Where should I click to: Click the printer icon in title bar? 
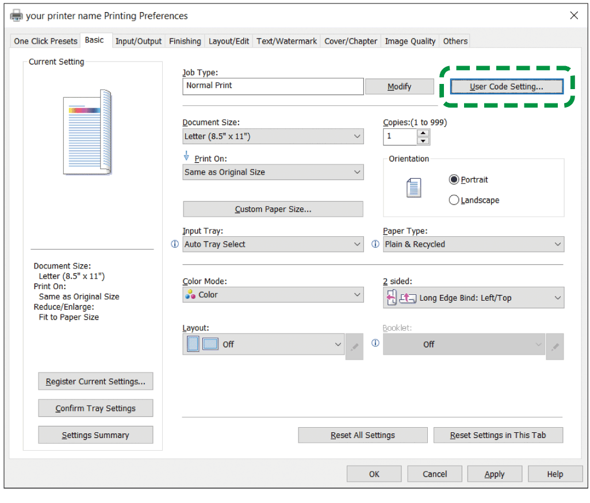pyautogui.click(x=16, y=16)
